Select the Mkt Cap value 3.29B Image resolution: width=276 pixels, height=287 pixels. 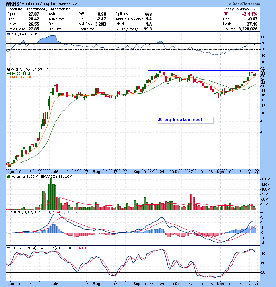point(100,24)
